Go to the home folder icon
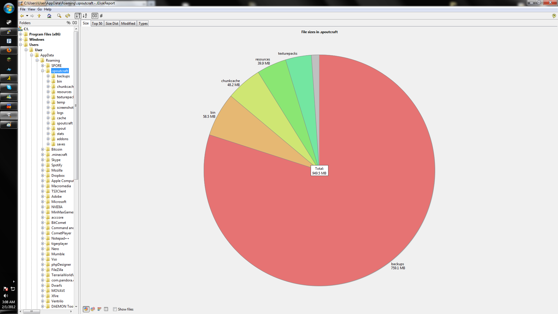558x314 pixels. click(49, 16)
